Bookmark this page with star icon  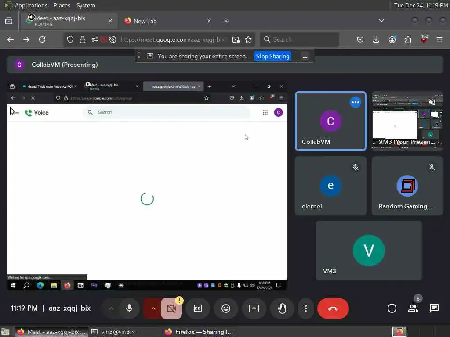pos(248,39)
